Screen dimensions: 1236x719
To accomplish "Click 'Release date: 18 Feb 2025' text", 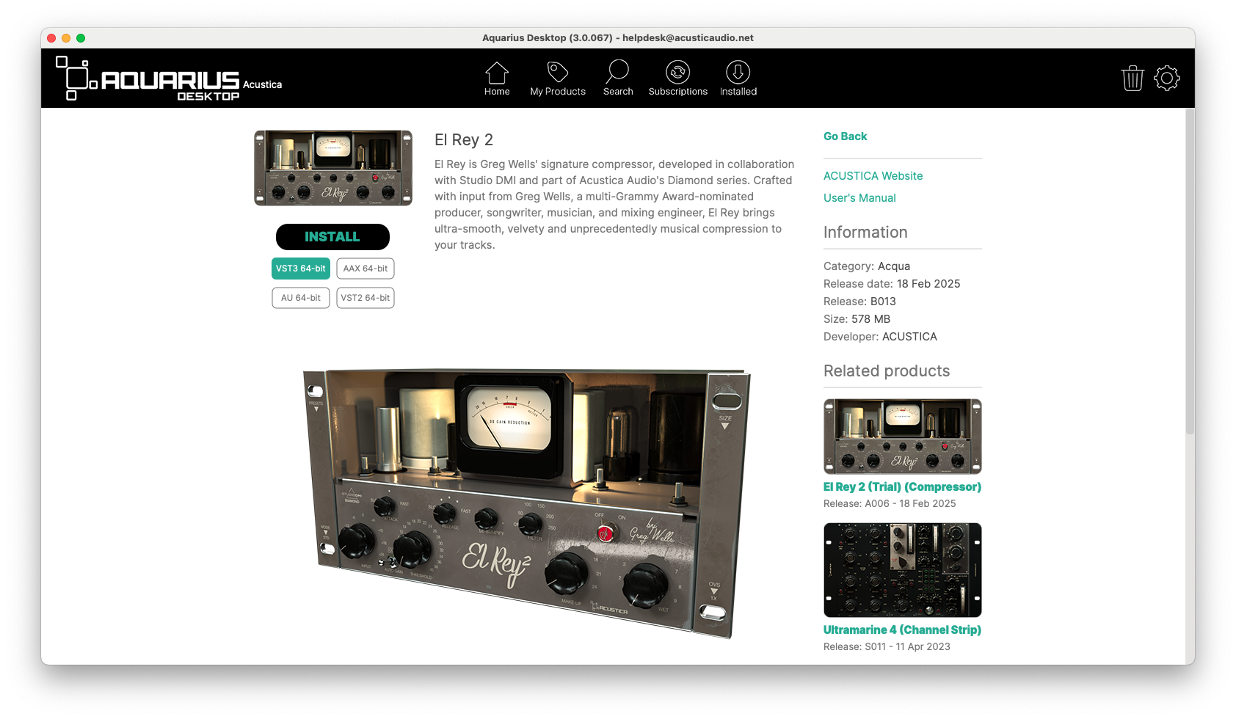I will pos(892,284).
